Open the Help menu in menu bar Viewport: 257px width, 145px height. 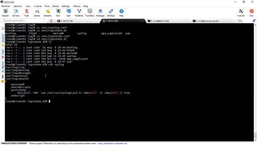click(86, 6)
